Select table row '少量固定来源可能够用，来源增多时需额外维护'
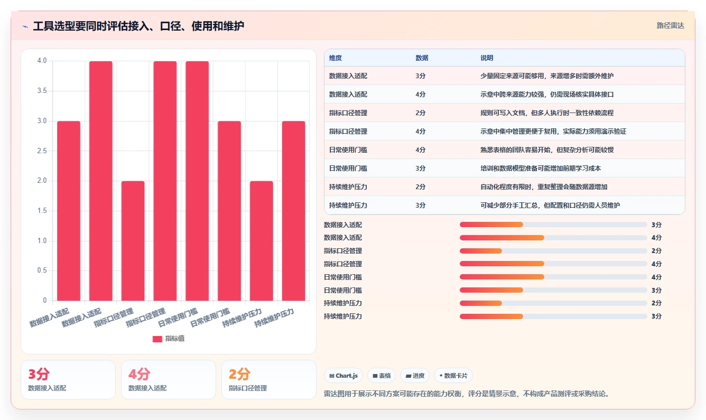This screenshot has width=706, height=420. tap(504, 76)
